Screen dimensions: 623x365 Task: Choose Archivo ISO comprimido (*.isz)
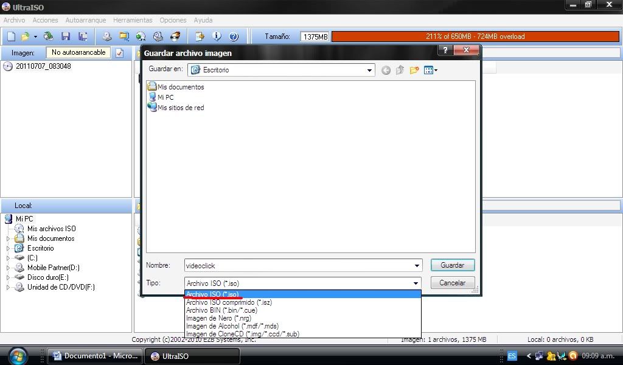point(303,302)
